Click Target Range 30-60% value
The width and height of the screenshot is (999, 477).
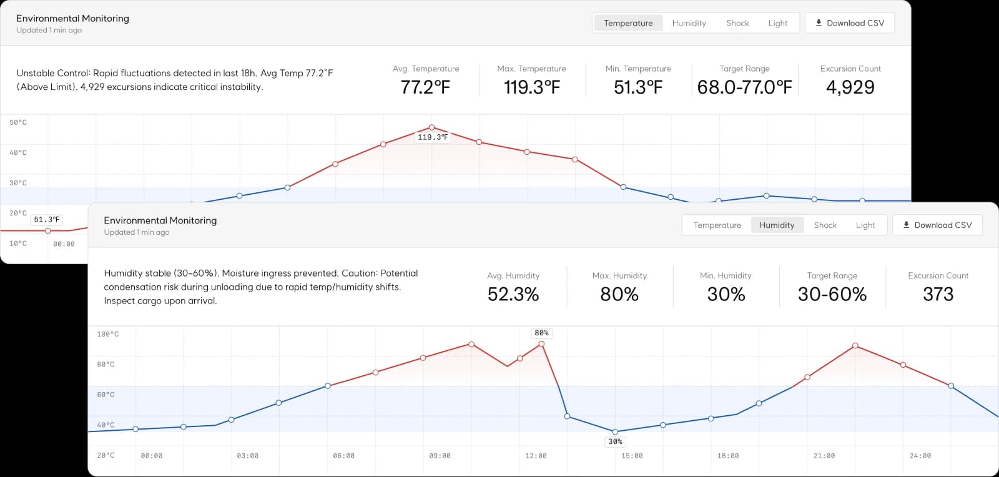tap(832, 294)
